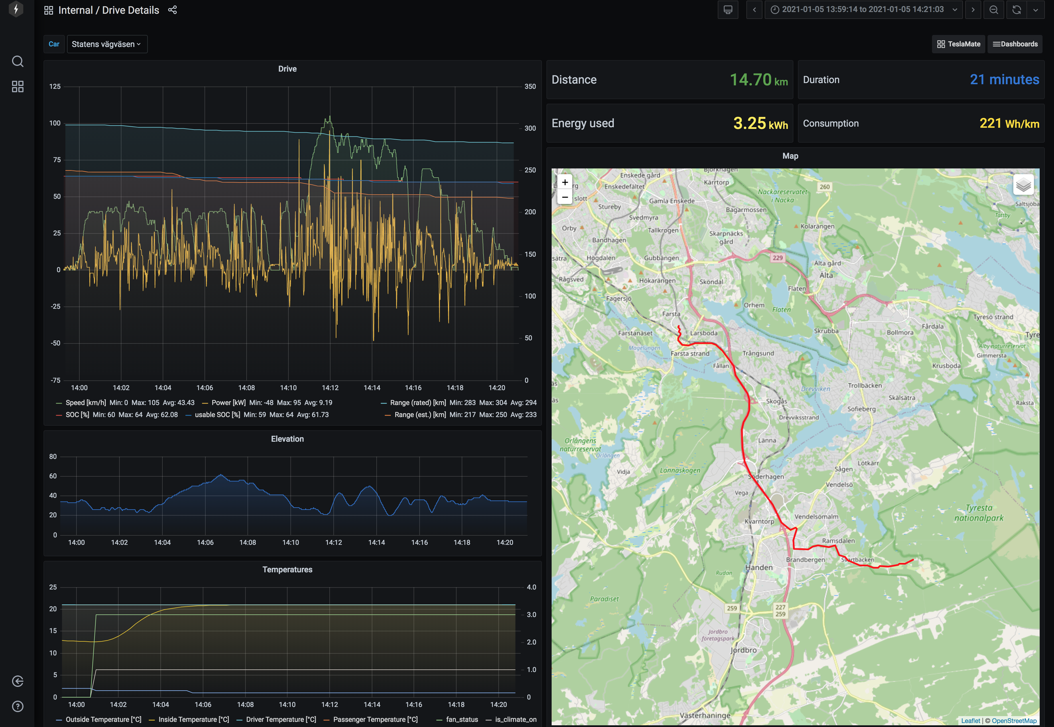Image resolution: width=1054 pixels, height=727 pixels.
Task: Toggle the Speed [km/h] legend series
Action: pos(86,403)
